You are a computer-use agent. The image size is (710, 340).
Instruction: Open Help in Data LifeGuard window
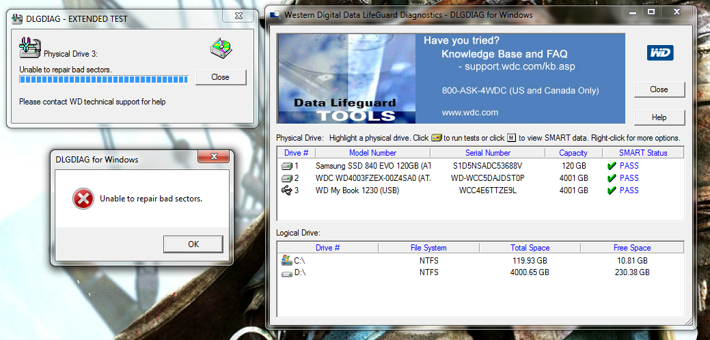(x=659, y=117)
